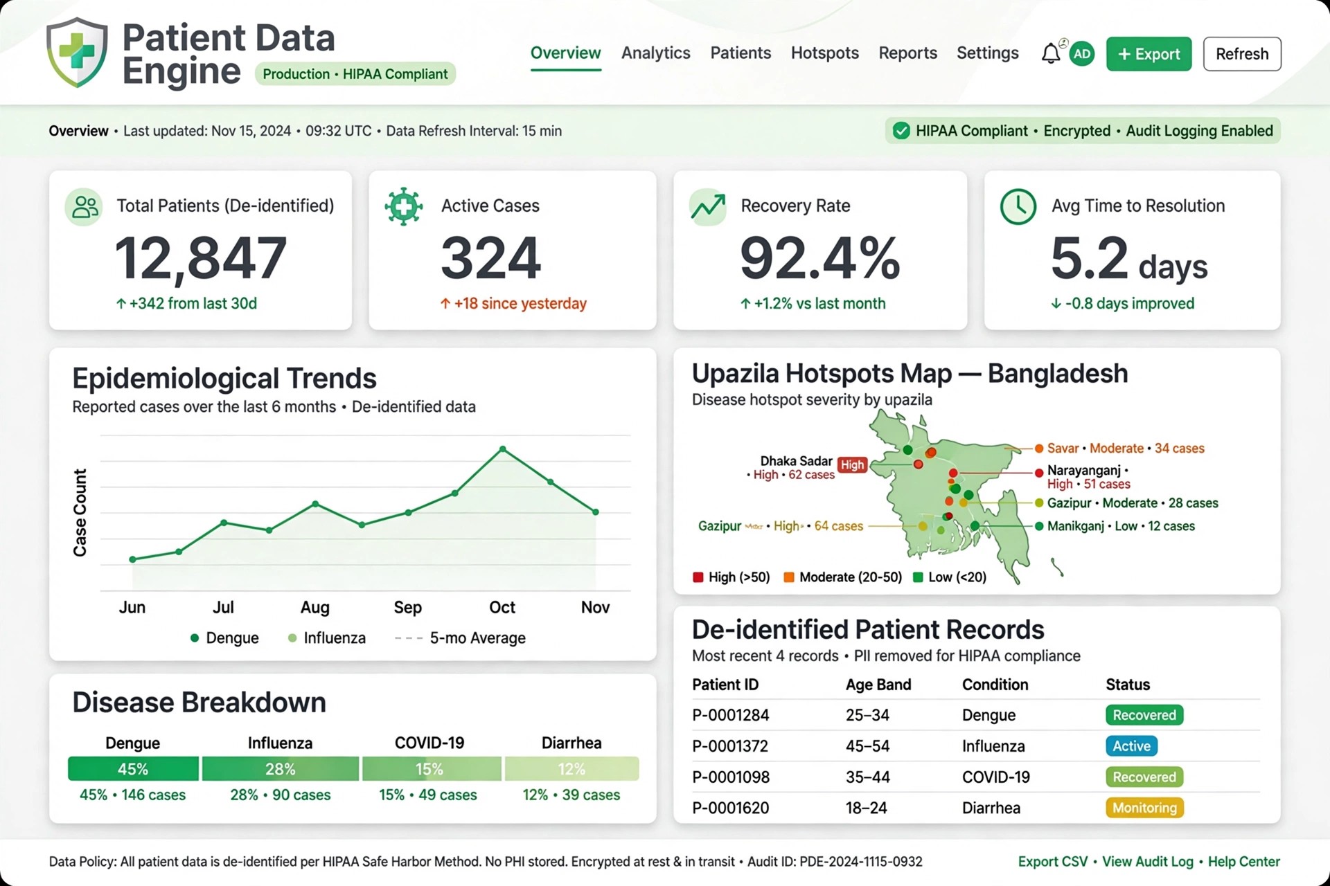This screenshot has width=1330, height=886.
Task: Toggle the 5-mo Average legend
Action: [x=460, y=638]
